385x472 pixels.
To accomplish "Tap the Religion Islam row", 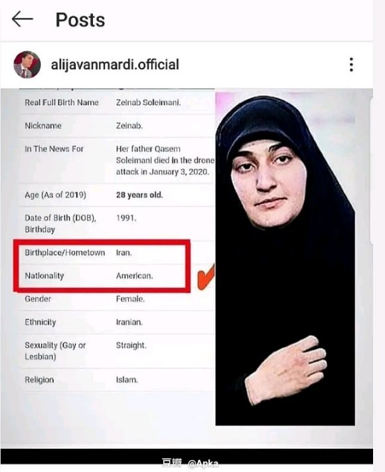I will pyautogui.click(x=117, y=380).
